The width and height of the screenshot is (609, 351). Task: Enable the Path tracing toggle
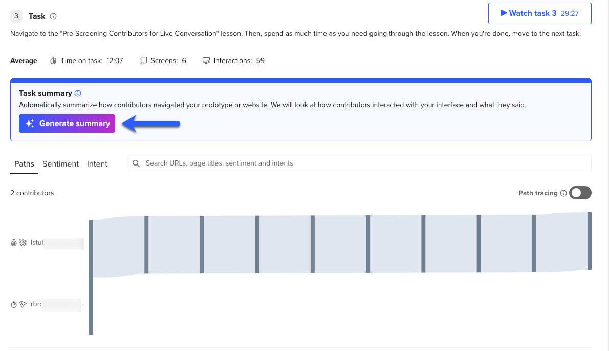[x=581, y=193]
